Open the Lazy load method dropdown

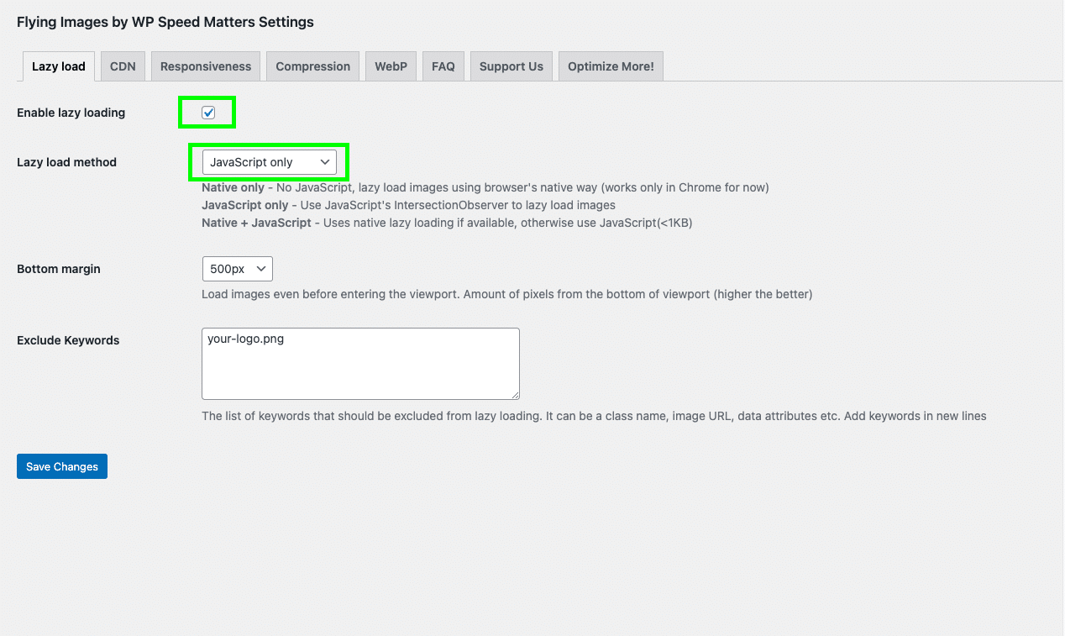coord(269,162)
